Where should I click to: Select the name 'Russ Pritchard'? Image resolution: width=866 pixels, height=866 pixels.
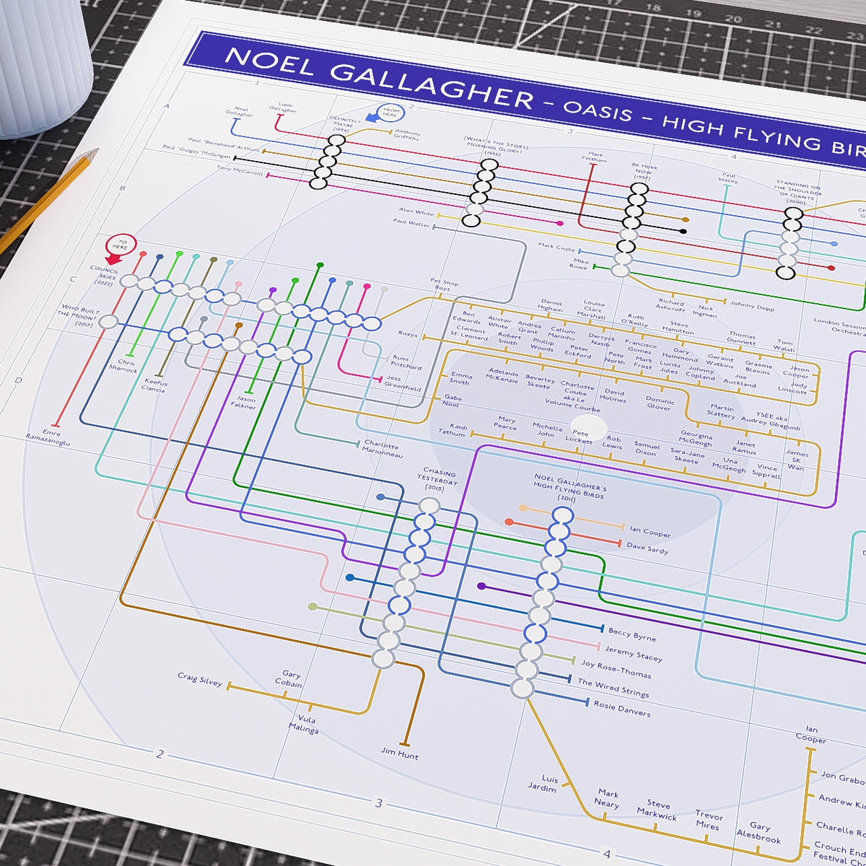coord(406,362)
